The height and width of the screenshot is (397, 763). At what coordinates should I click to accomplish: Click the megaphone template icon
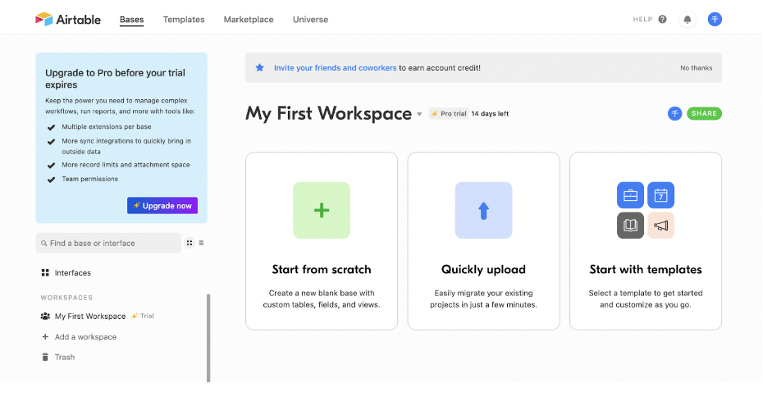pos(660,226)
